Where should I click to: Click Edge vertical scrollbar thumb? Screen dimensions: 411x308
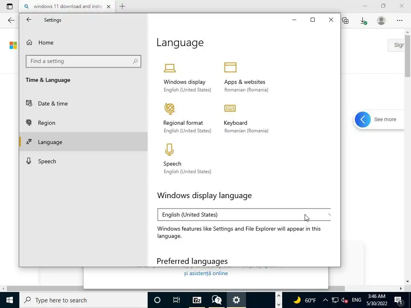[x=408, y=55]
